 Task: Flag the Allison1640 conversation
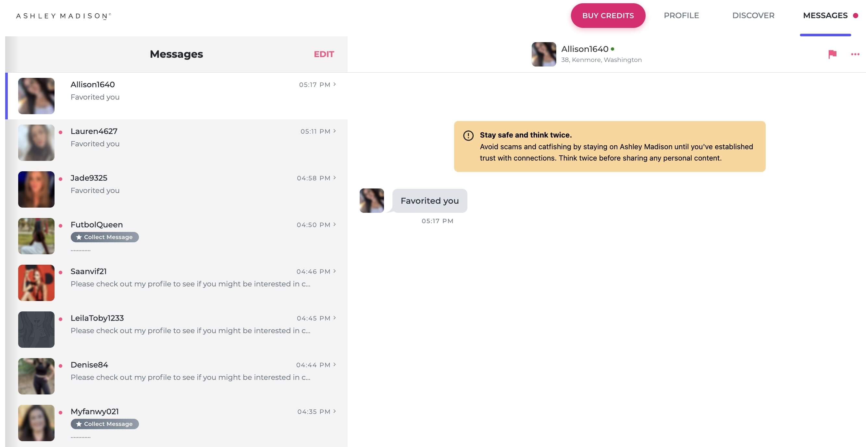pos(832,54)
